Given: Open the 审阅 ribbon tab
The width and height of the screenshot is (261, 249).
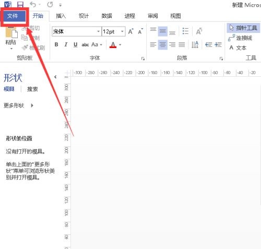Looking at the screenshot, I should (153, 16).
